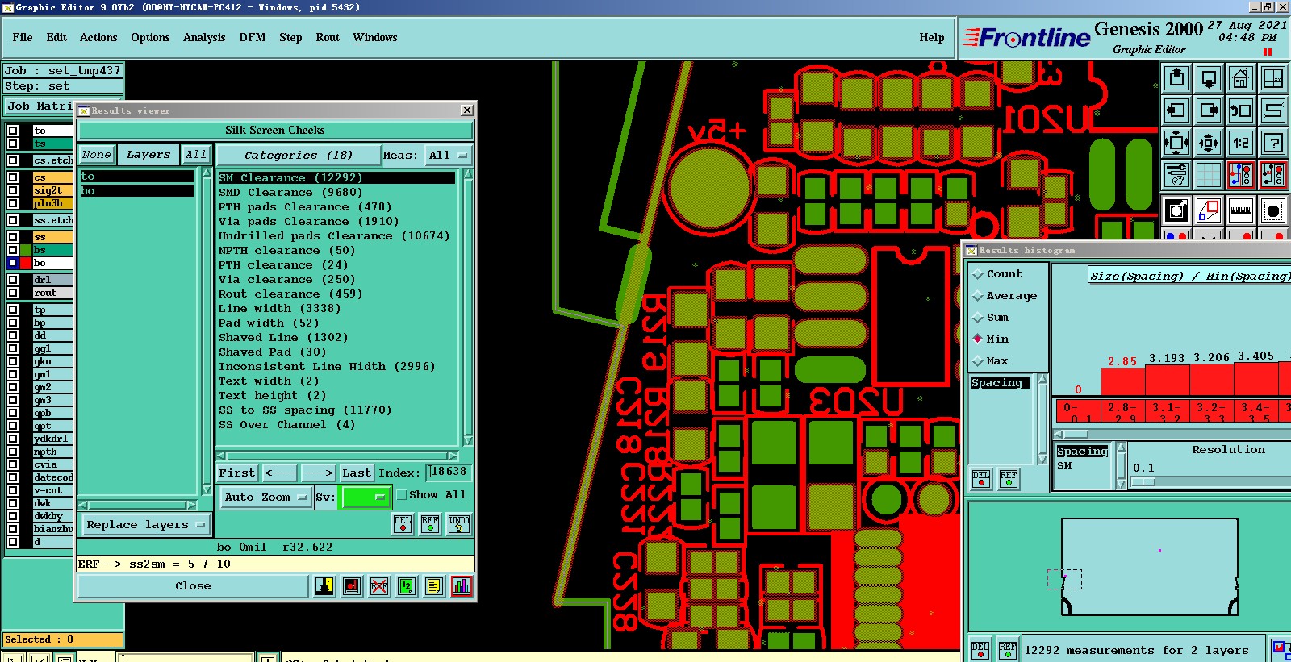The height and width of the screenshot is (662, 1291).
Task: Click the DEL icon in Results viewer
Action: pyautogui.click(x=403, y=524)
